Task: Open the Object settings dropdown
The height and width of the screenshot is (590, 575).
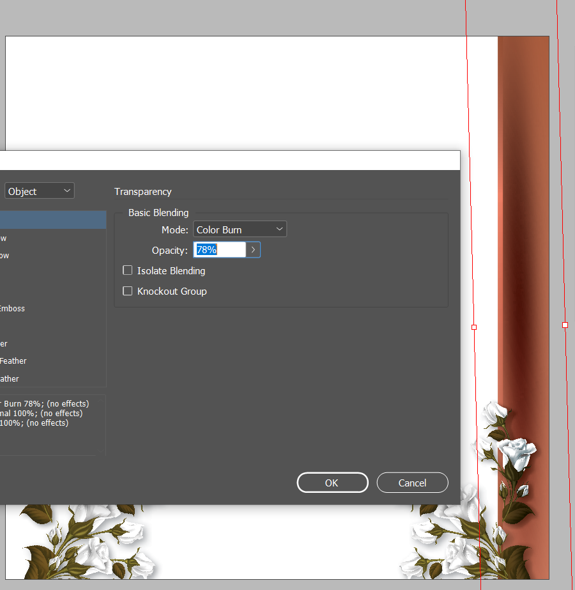Action: coord(40,191)
